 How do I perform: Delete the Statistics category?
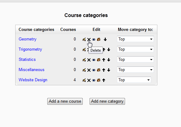point(89,60)
